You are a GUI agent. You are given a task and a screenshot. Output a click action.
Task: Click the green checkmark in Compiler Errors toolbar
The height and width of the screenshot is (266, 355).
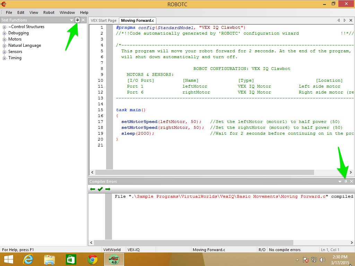(100, 189)
